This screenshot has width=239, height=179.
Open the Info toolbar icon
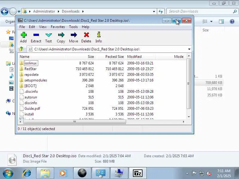coord(99,35)
